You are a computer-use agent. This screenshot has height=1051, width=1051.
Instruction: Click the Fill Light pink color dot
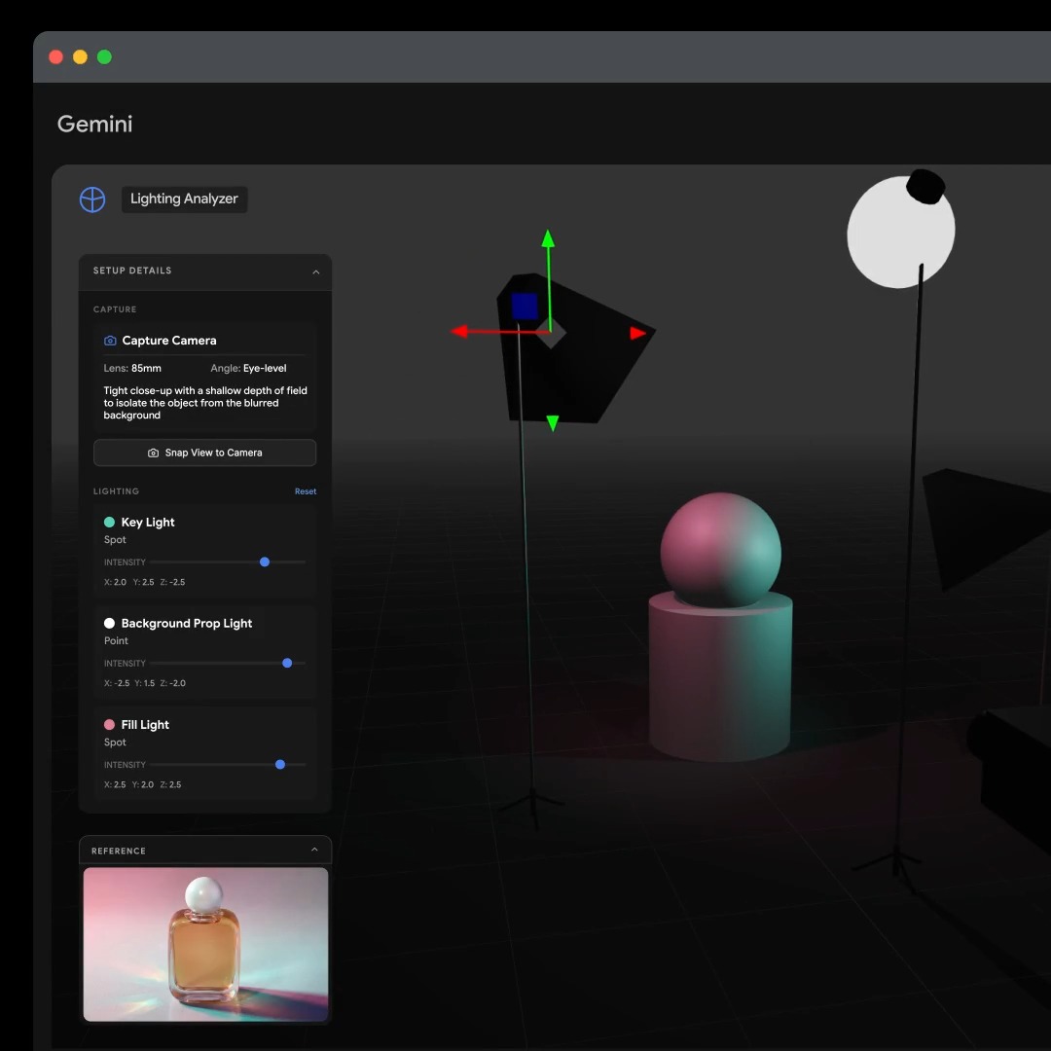[x=109, y=725]
